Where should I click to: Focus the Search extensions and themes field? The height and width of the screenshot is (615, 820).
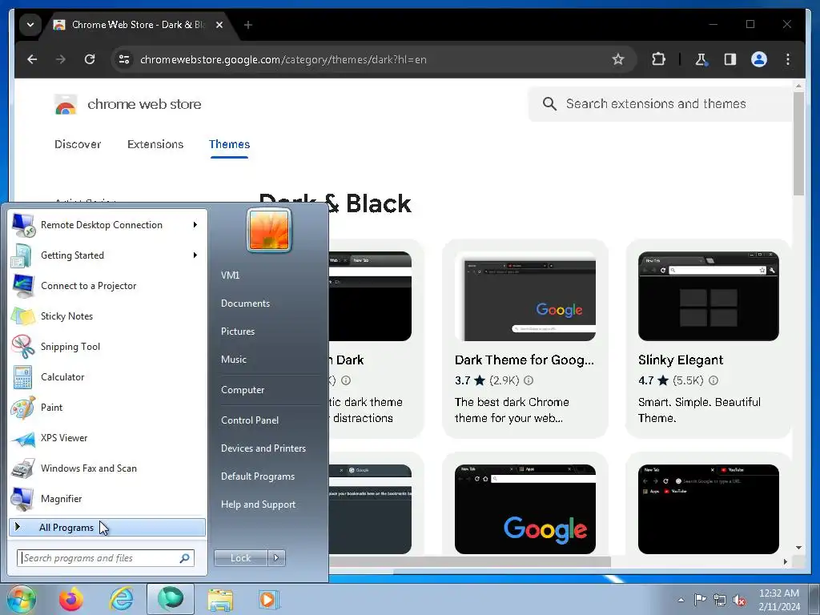click(659, 104)
